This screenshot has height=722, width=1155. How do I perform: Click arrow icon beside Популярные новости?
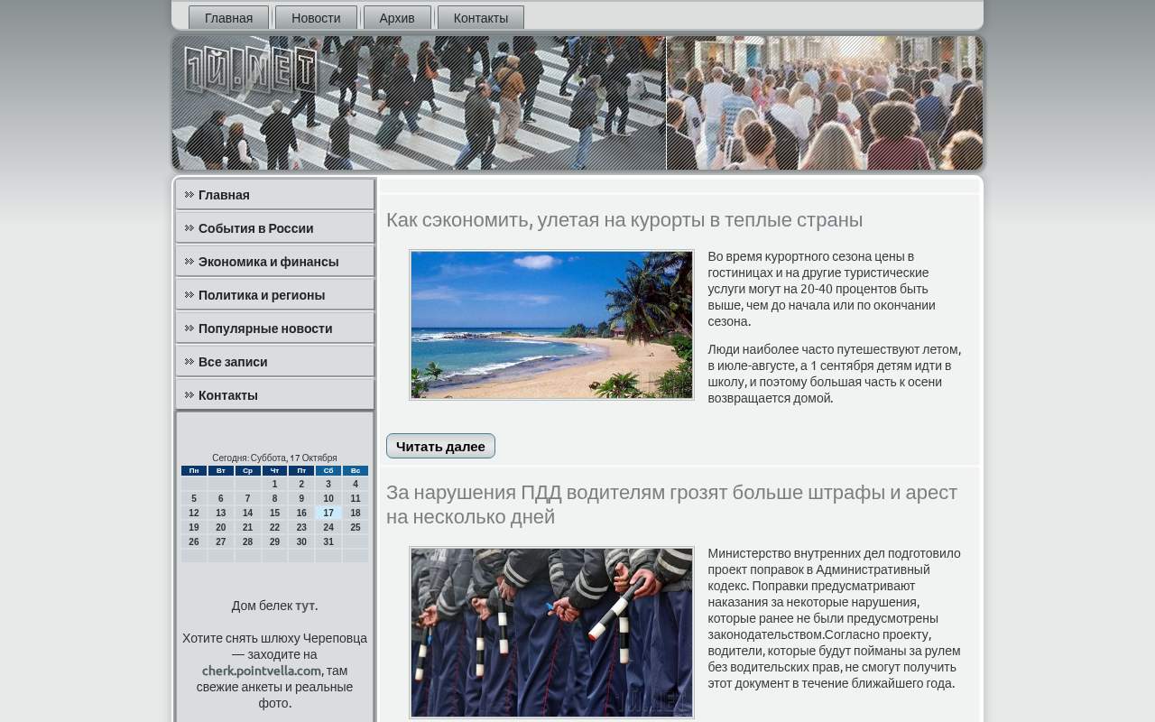coord(189,329)
